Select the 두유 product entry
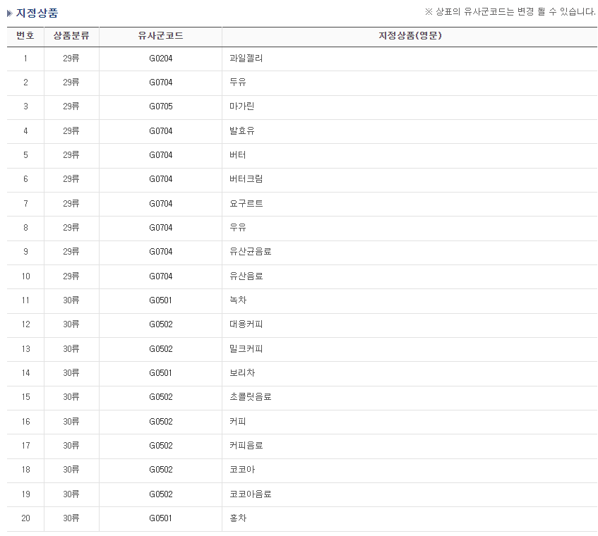 pos(239,83)
